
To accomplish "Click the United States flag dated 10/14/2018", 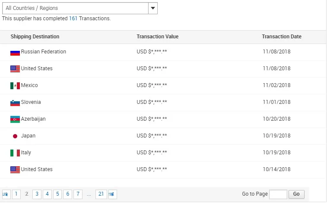I will (15, 170).
